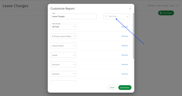Click the filter icon in Add Filter
Screen dimensions: 182x96
coord(106,16)
